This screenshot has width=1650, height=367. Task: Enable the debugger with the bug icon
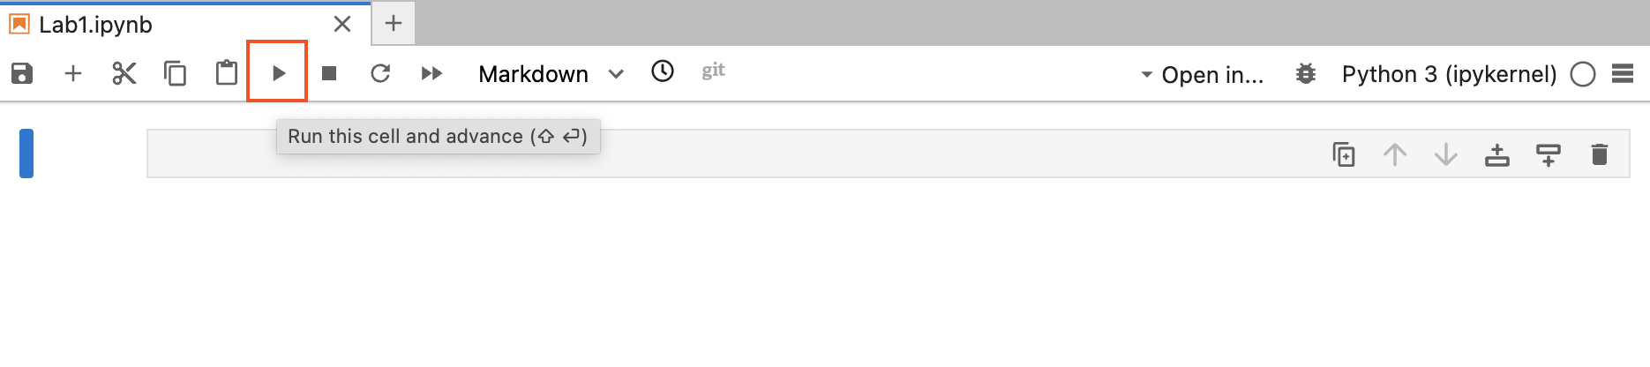click(1306, 74)
